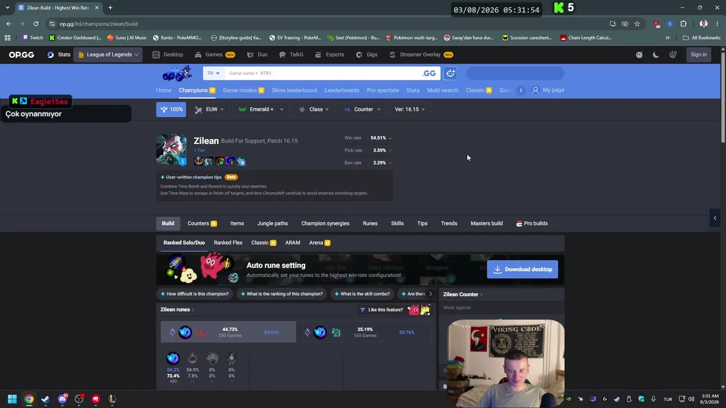Expand the Zilean runes section

click(x=177, y=309)
